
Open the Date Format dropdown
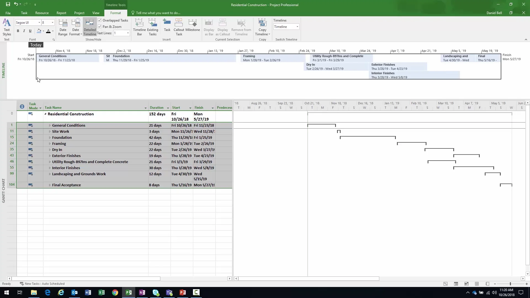pyautogui.click(x=75, y=27)
